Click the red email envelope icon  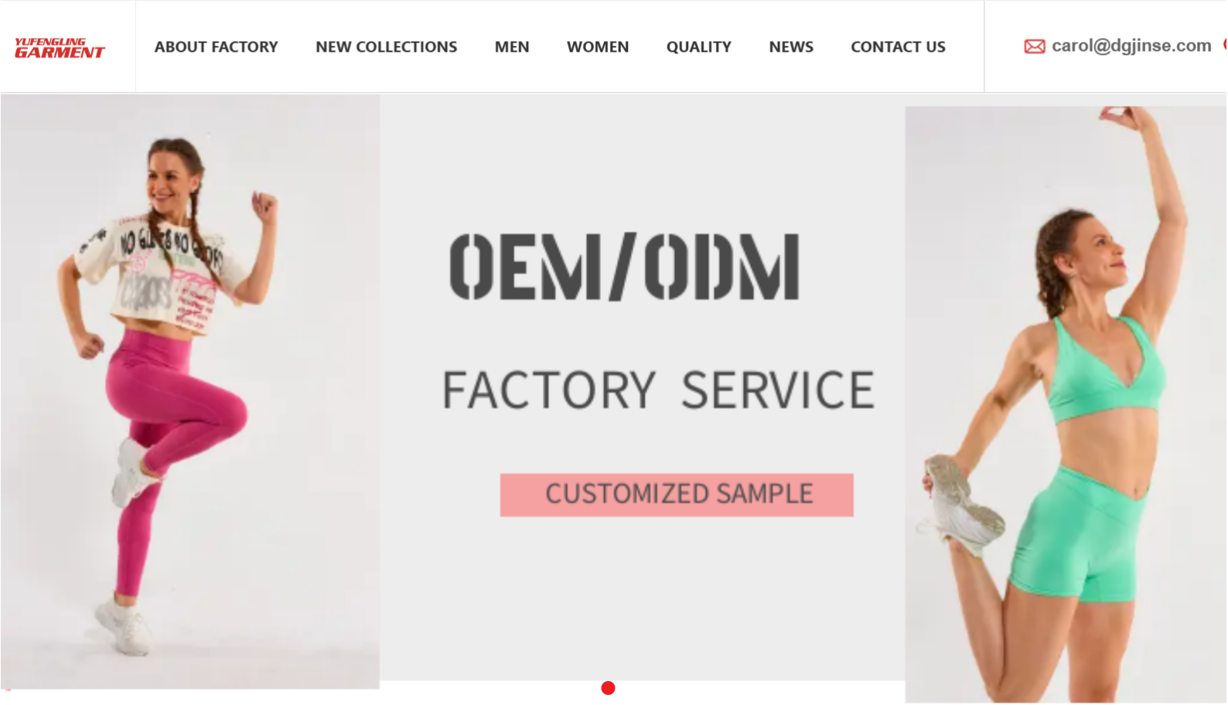(1035, 46)
